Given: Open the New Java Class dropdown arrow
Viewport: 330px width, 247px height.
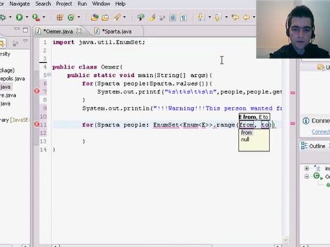Looking at the screenshot, I should [78, 17].
